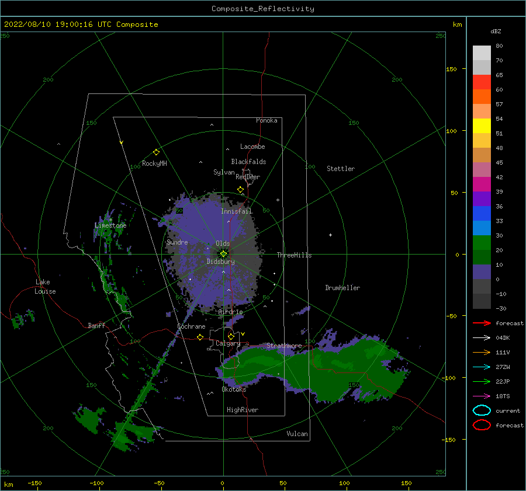Image resolution: width=526 pixels, height=491 pixels.
Task: Click the HighRiver label
Action: (243, 410)
